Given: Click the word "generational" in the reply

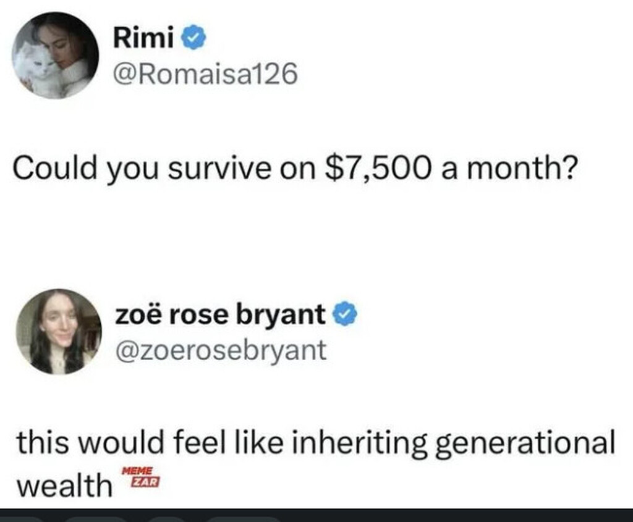Looking at the screenshot, I should pyautogui.click(x=525, y=445).
